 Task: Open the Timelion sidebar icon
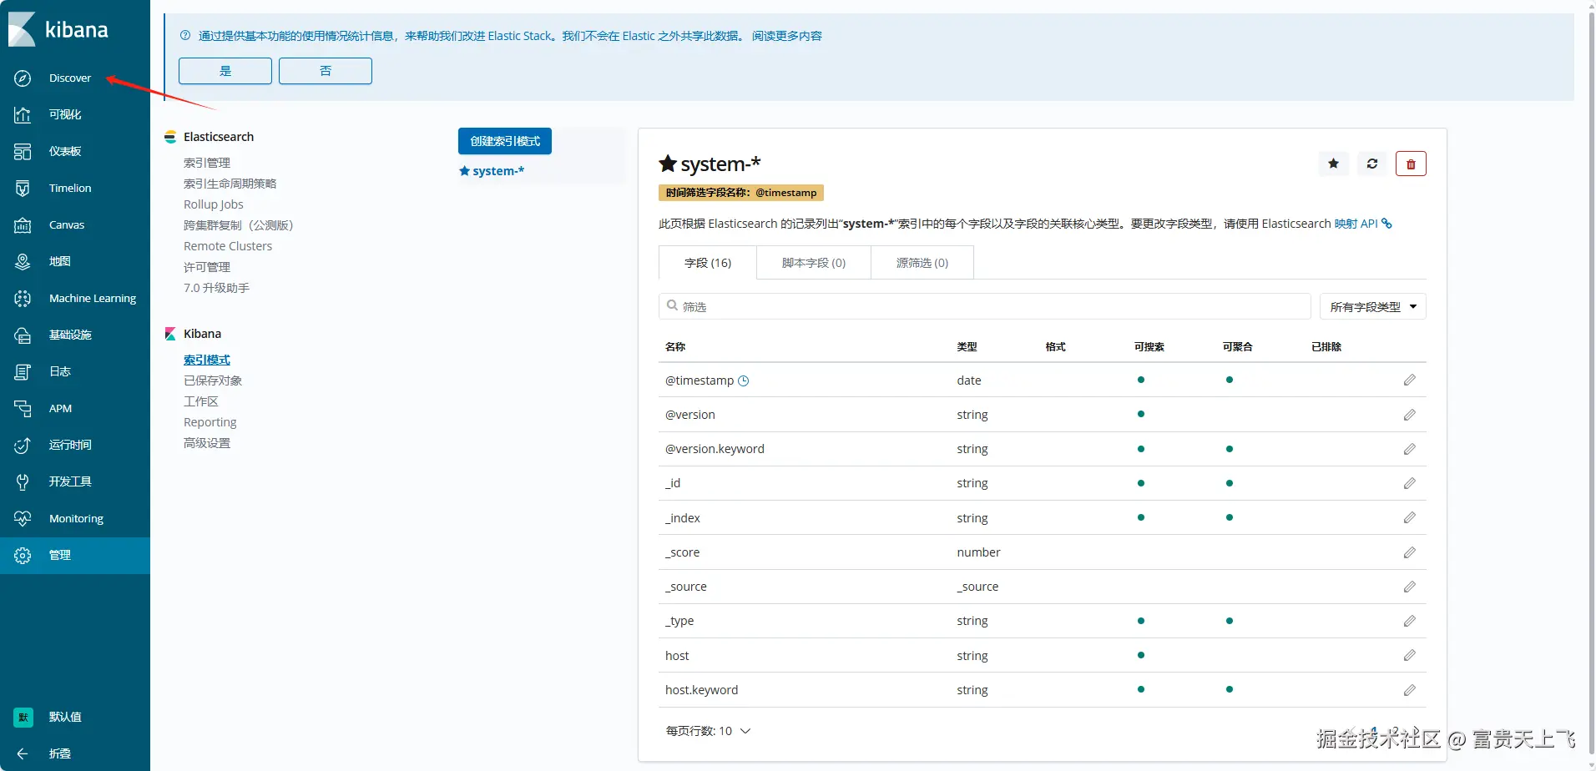23,188
